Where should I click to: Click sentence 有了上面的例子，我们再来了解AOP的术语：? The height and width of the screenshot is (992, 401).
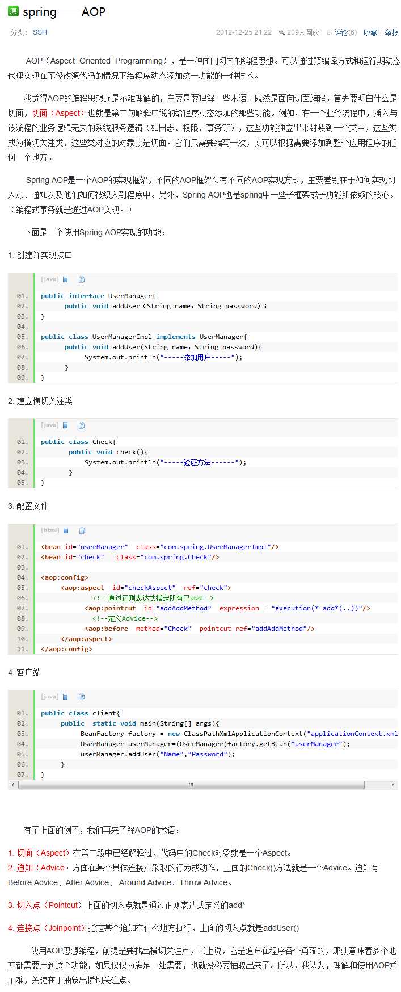tap(102, 830)
